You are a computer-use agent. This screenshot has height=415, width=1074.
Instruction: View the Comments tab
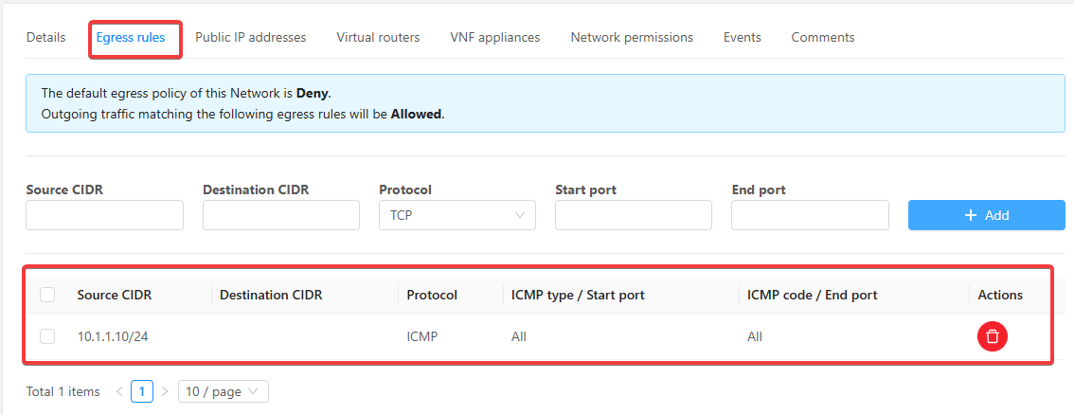click(x=822, y=38)
